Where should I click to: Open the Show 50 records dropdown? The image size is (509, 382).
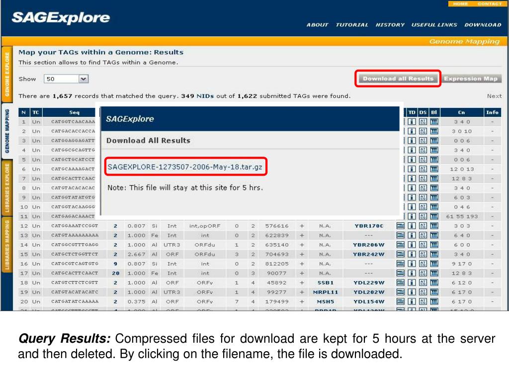tap(66, 79)
